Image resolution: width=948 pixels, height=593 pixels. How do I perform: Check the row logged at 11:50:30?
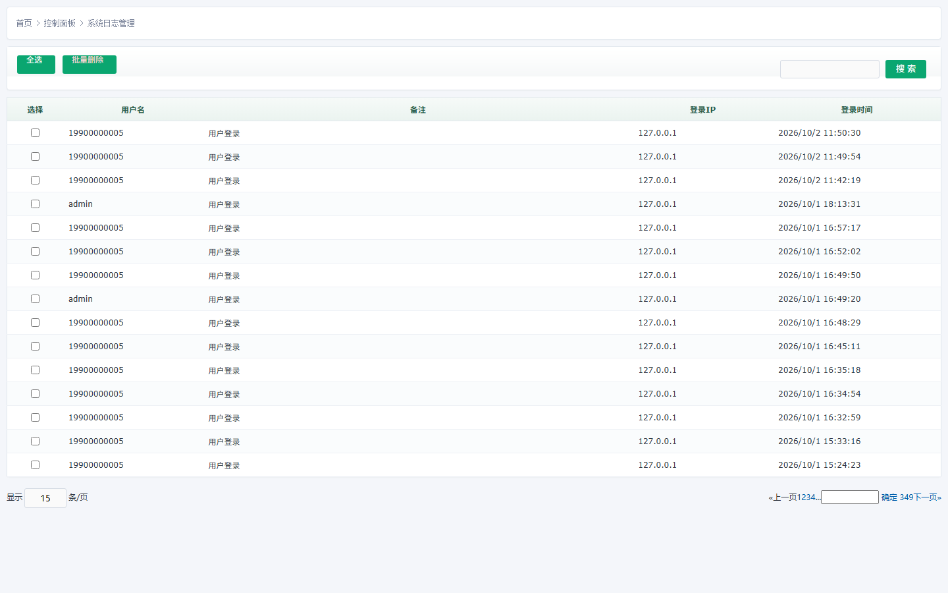tap(35, 133)
